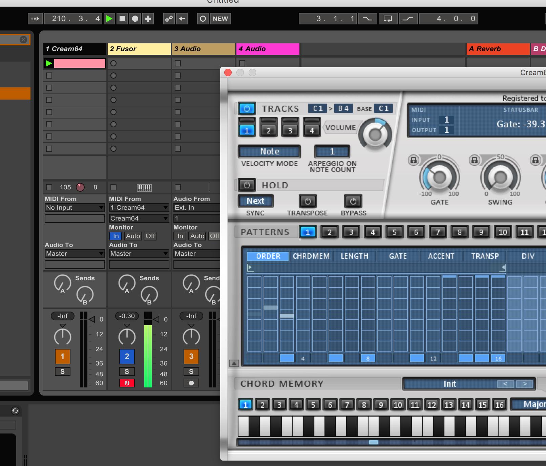Enable the Session Record circle button

[x=203, y=19]
